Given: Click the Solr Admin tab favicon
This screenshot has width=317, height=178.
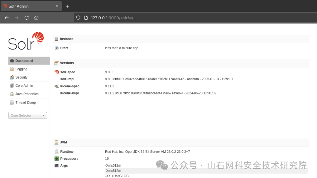Looking at the screenshot, I should coord(5,6).
